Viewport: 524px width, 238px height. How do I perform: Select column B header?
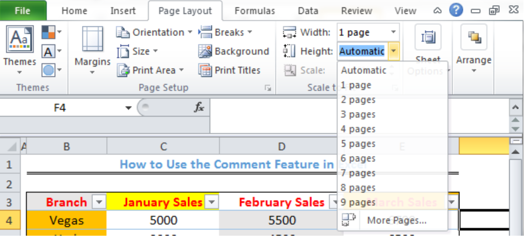click(66, 147)
